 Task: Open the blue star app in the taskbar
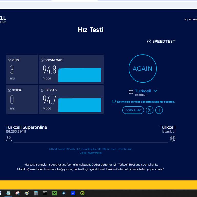(64, 193)
